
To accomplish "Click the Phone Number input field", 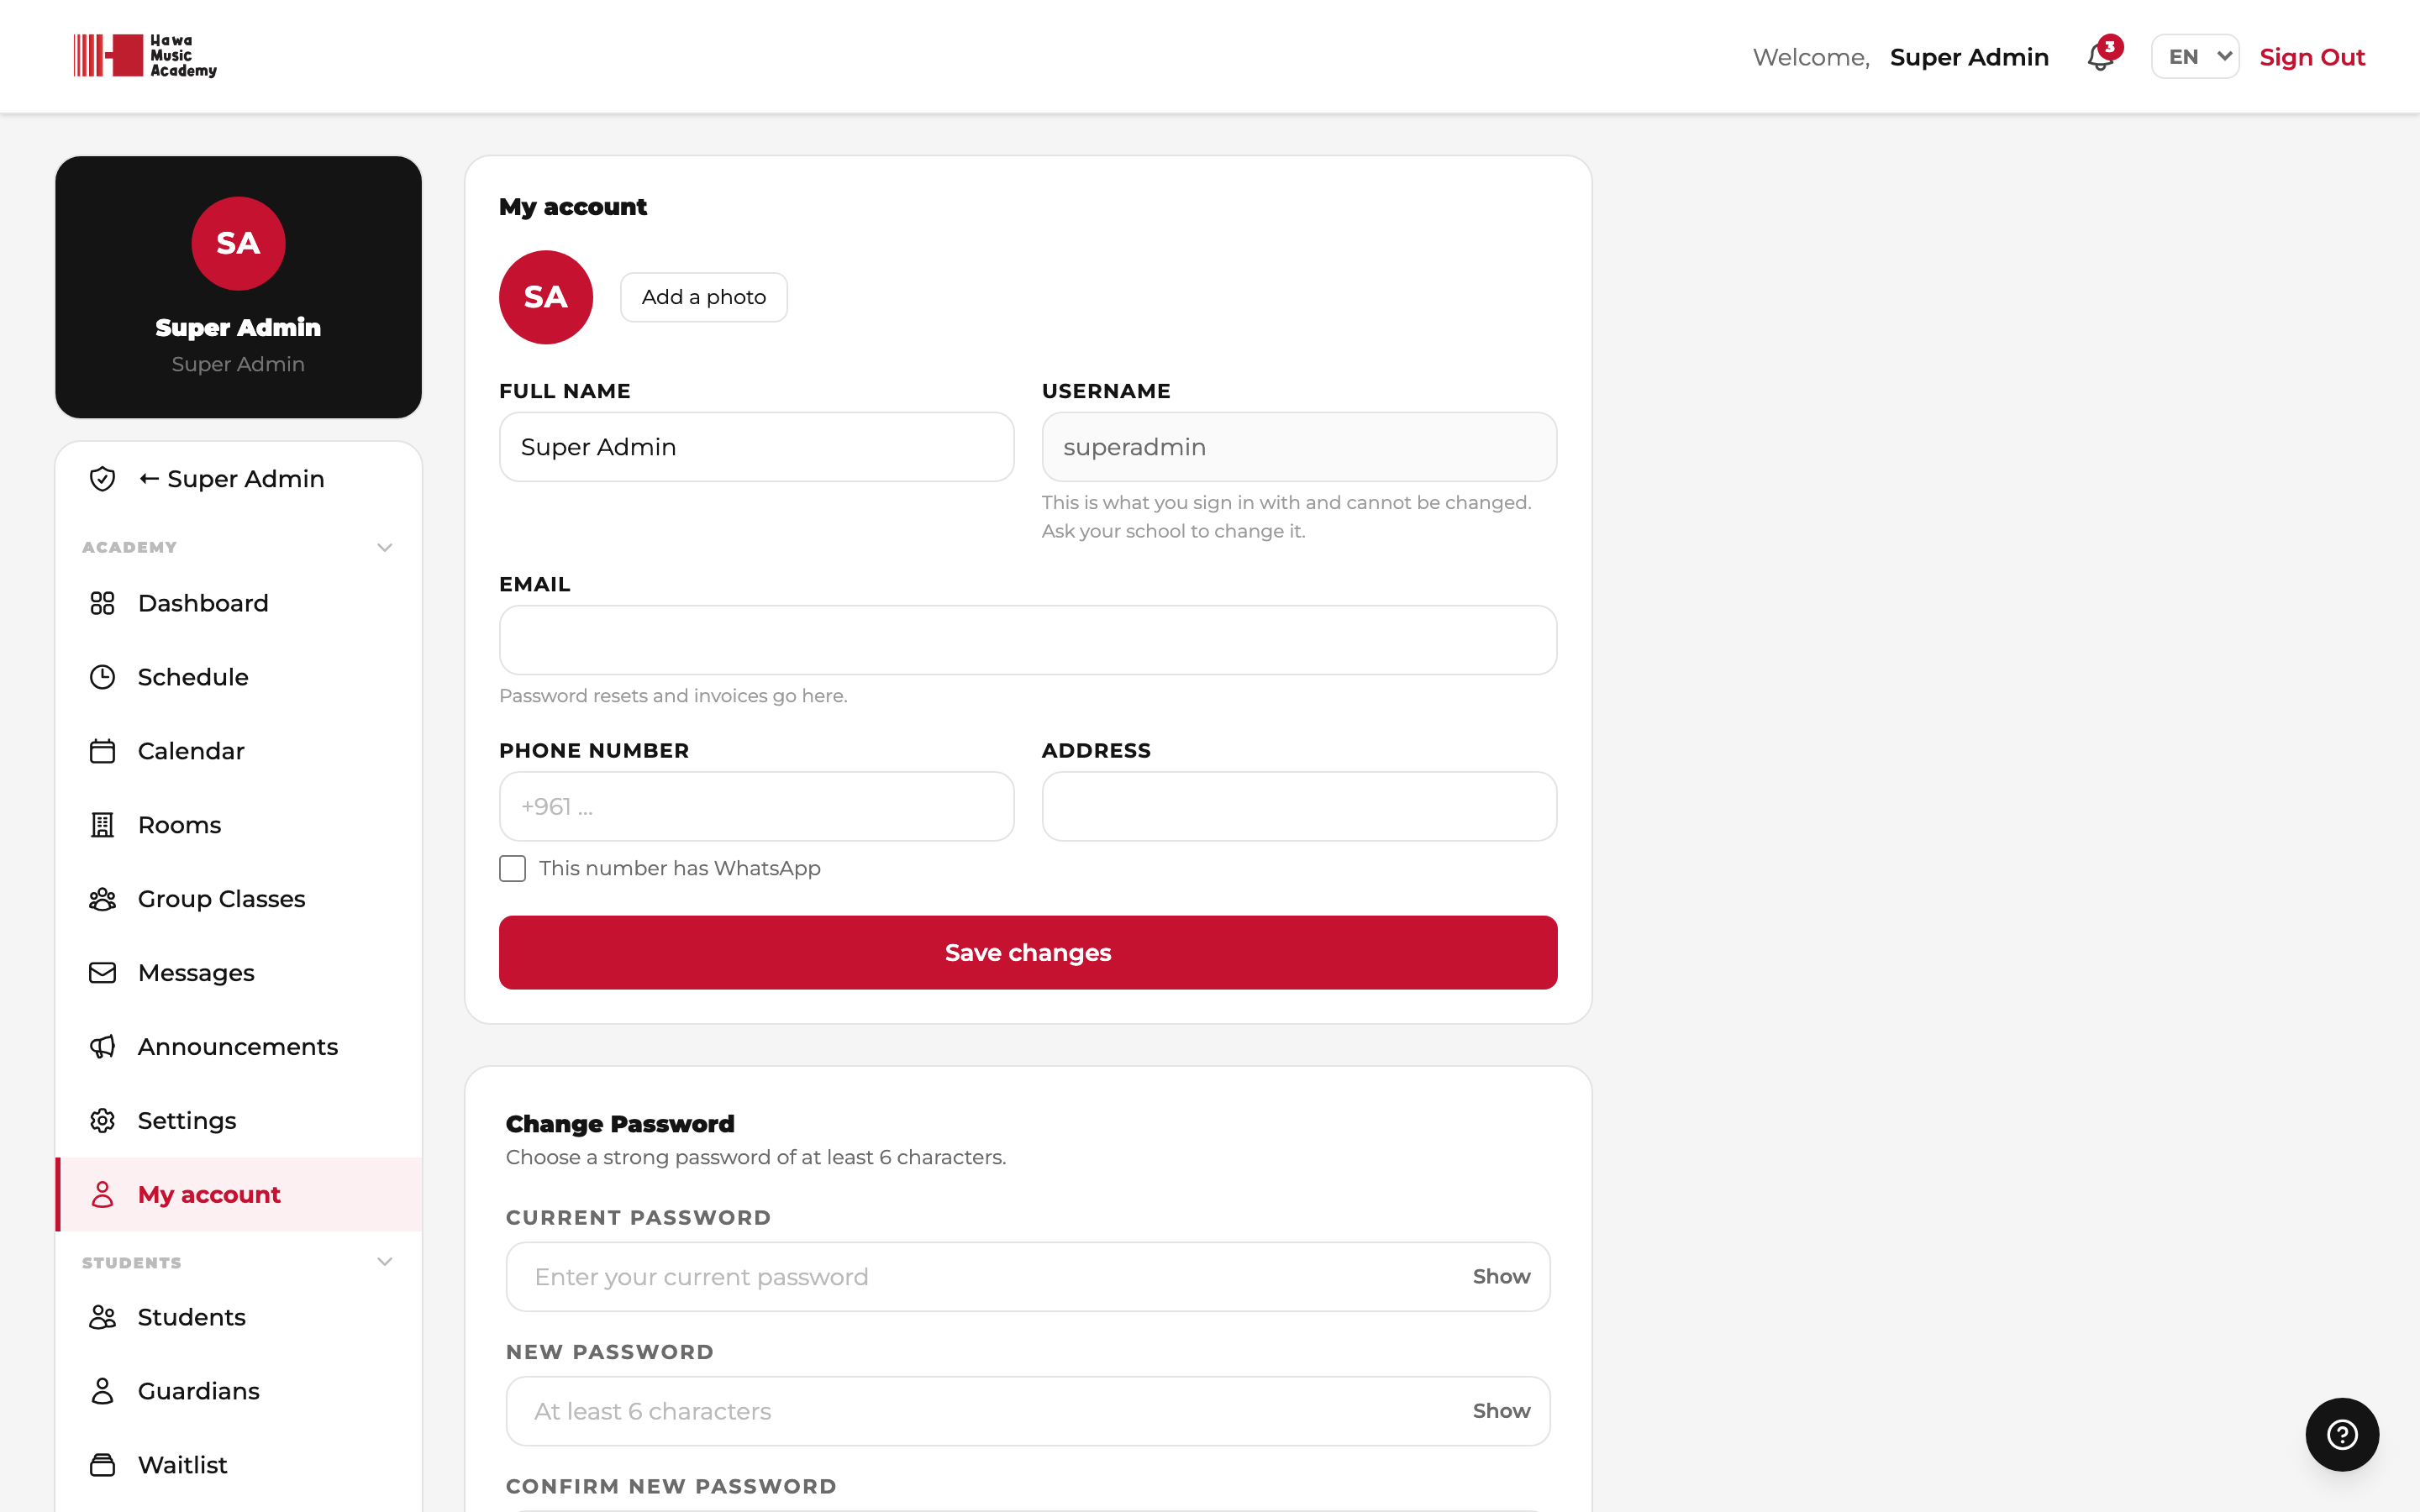I will click(757, 806).
